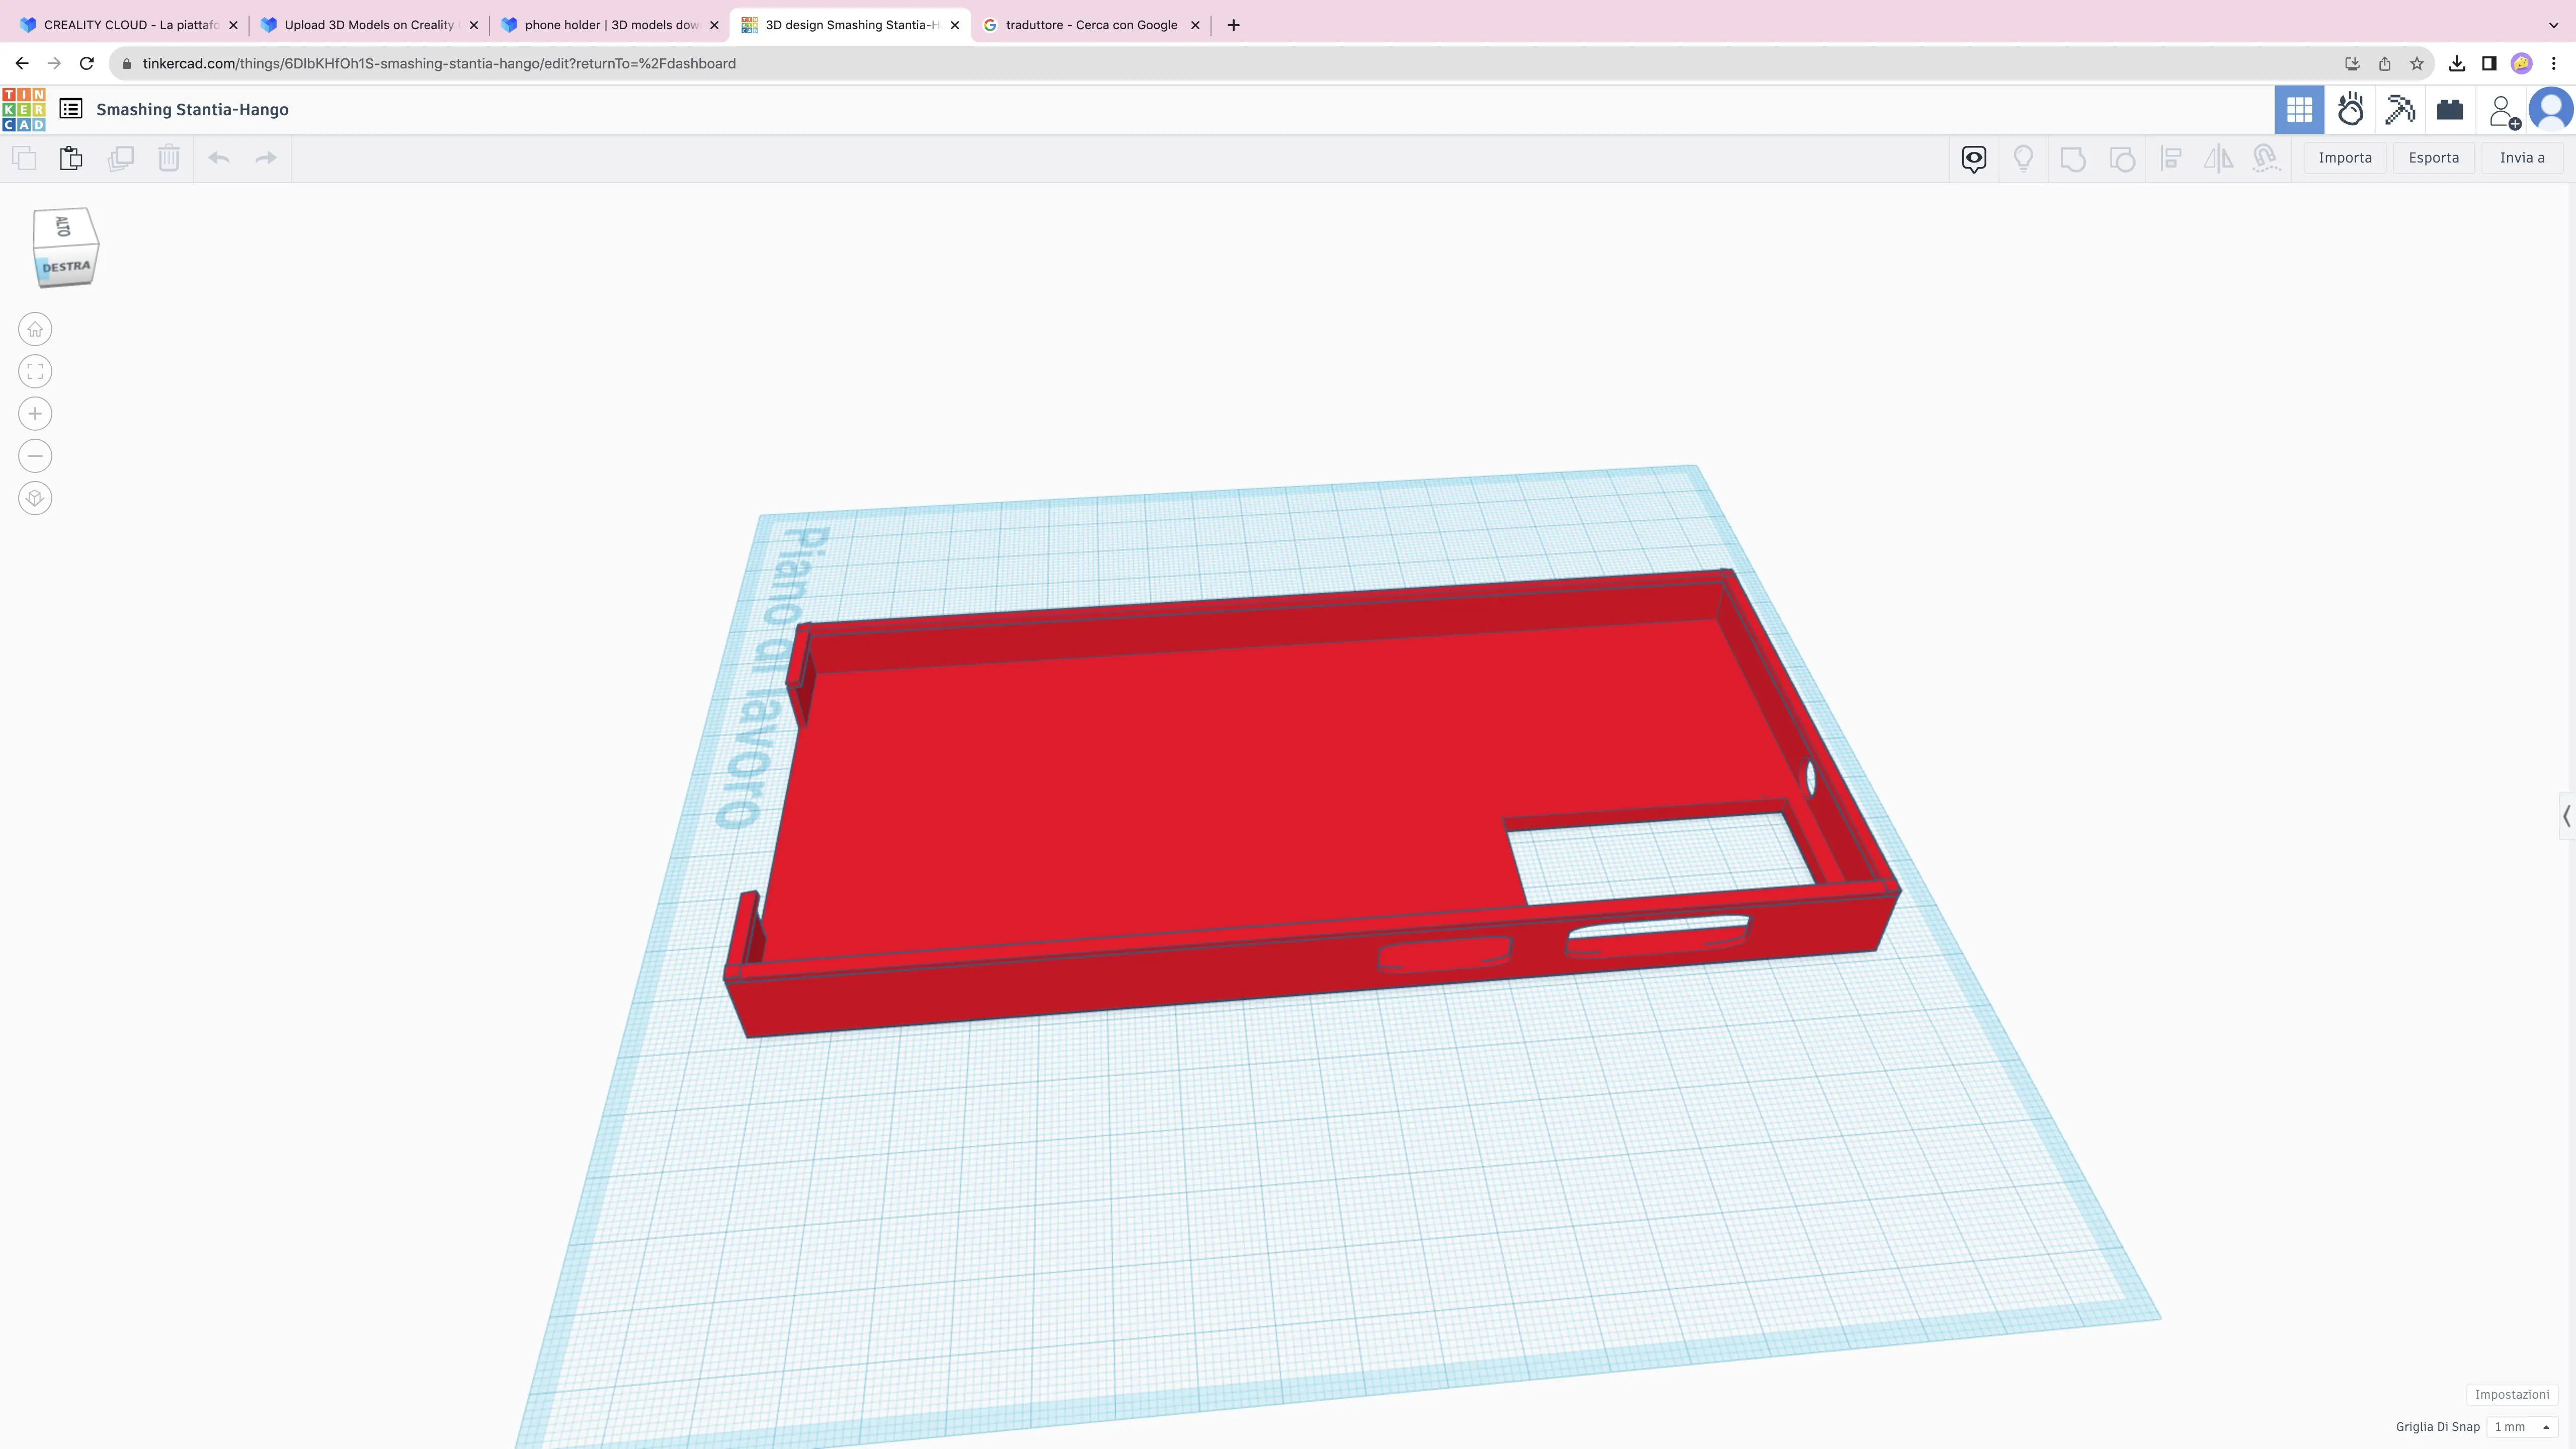
Task: Open the Sim Lab icon
Action: point(2350,110)
